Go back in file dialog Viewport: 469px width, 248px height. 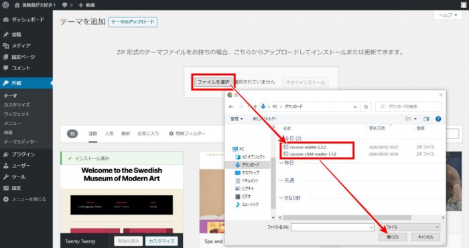tap(231, 107)
